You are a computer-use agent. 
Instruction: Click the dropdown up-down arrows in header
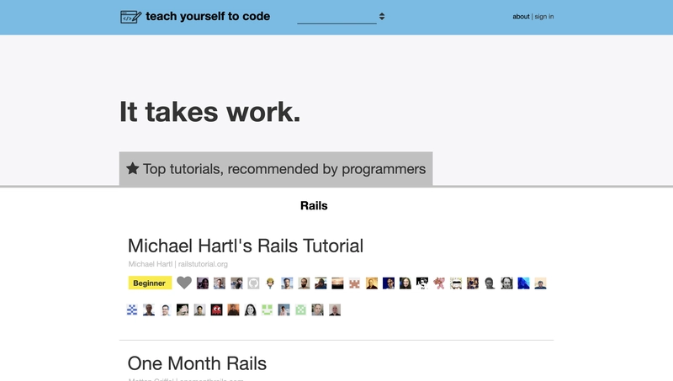pos(382,17)
